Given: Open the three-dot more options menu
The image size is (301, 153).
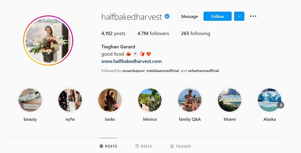Looking at the screenshot, I should [x=253, y=16].
